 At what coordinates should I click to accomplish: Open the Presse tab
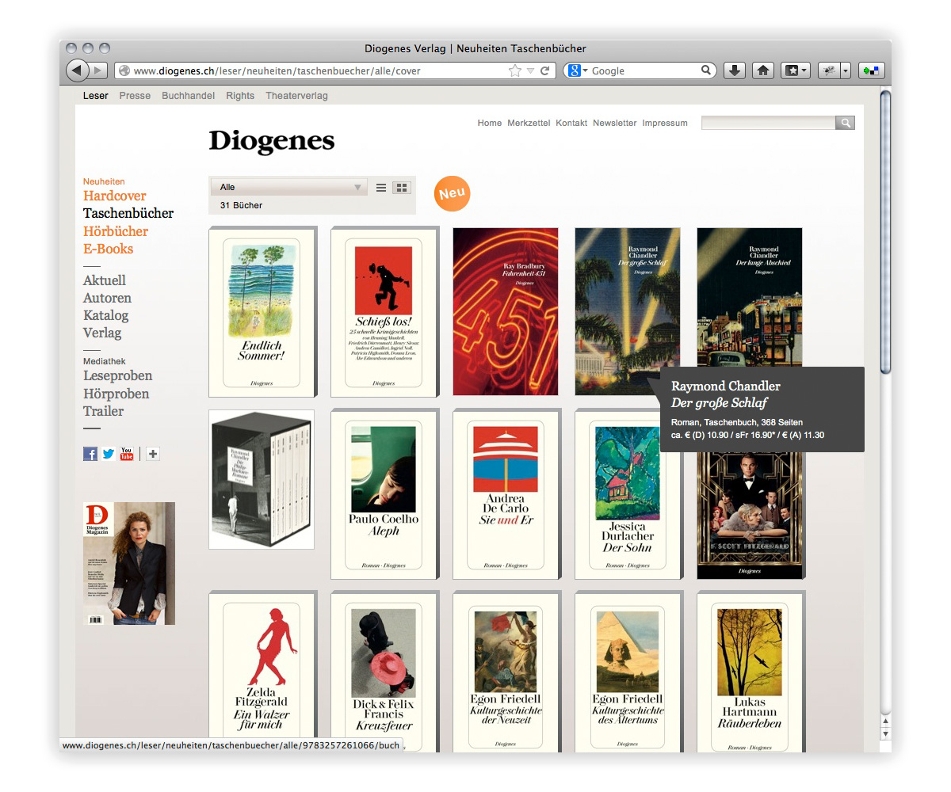click(135, 96)
